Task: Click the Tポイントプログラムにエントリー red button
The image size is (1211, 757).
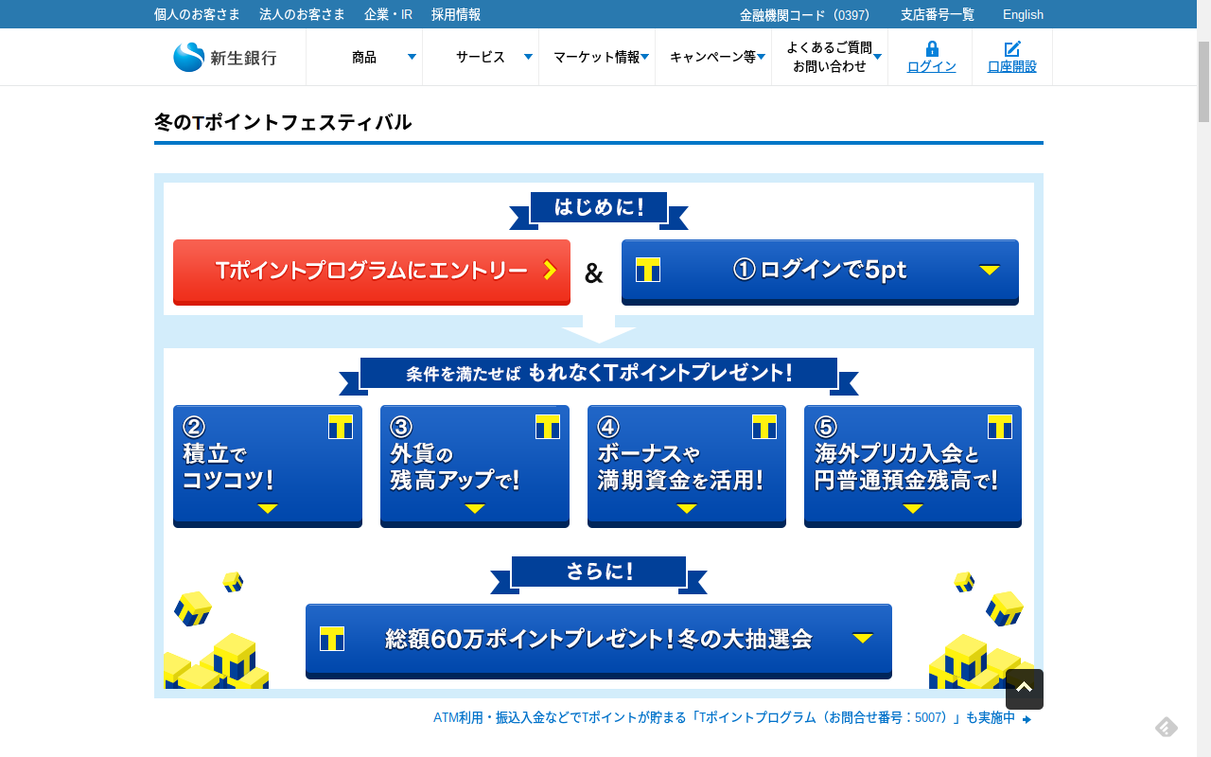Action: 372,272
